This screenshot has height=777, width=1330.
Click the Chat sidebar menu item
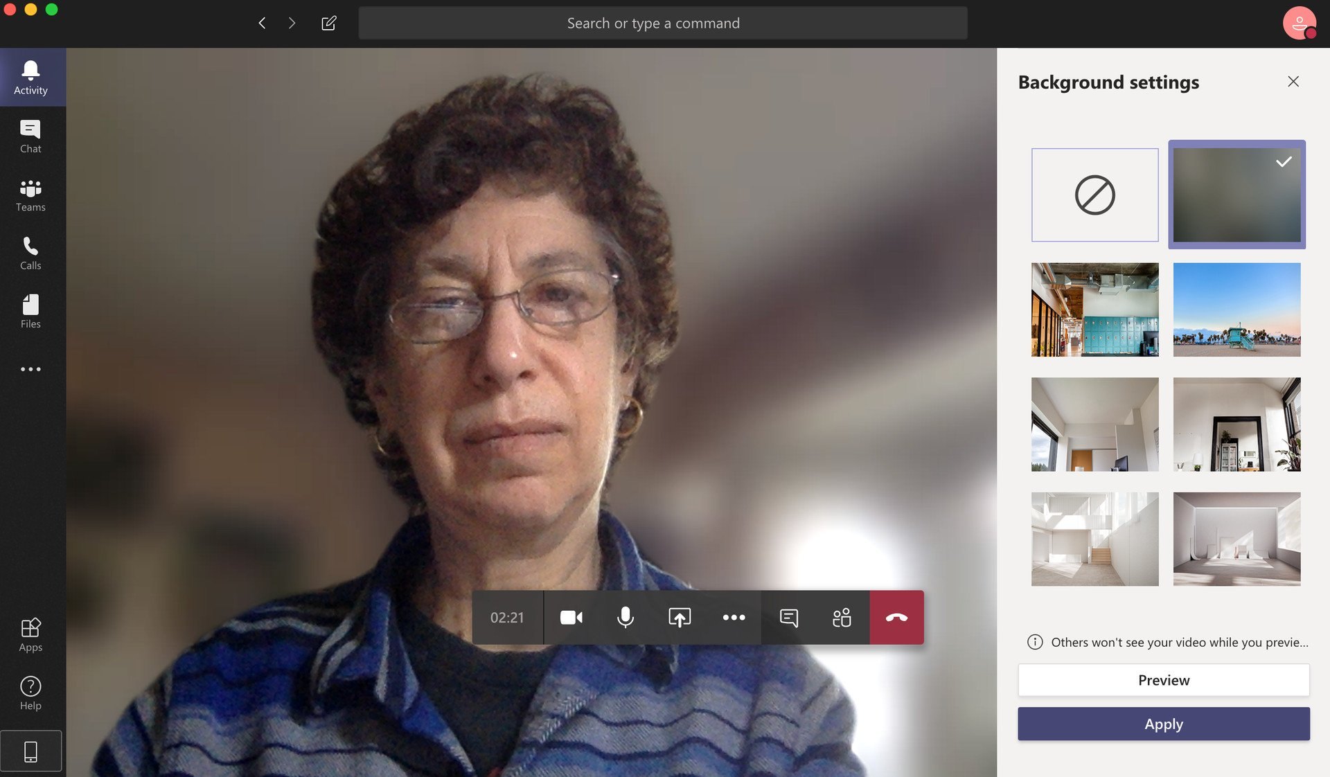pos(30,134)
